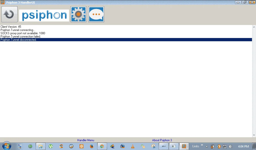Open the orange square taskbar app

[x=81, y=146]
